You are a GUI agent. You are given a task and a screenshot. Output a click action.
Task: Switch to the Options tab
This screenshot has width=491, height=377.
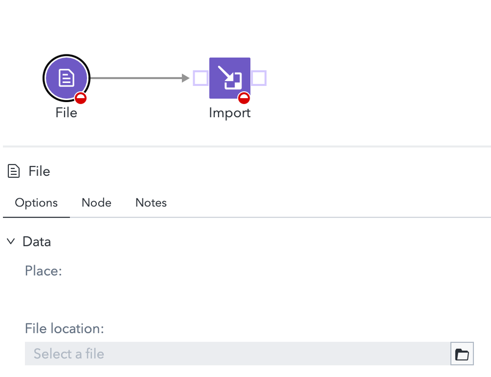tap(36, 203)
